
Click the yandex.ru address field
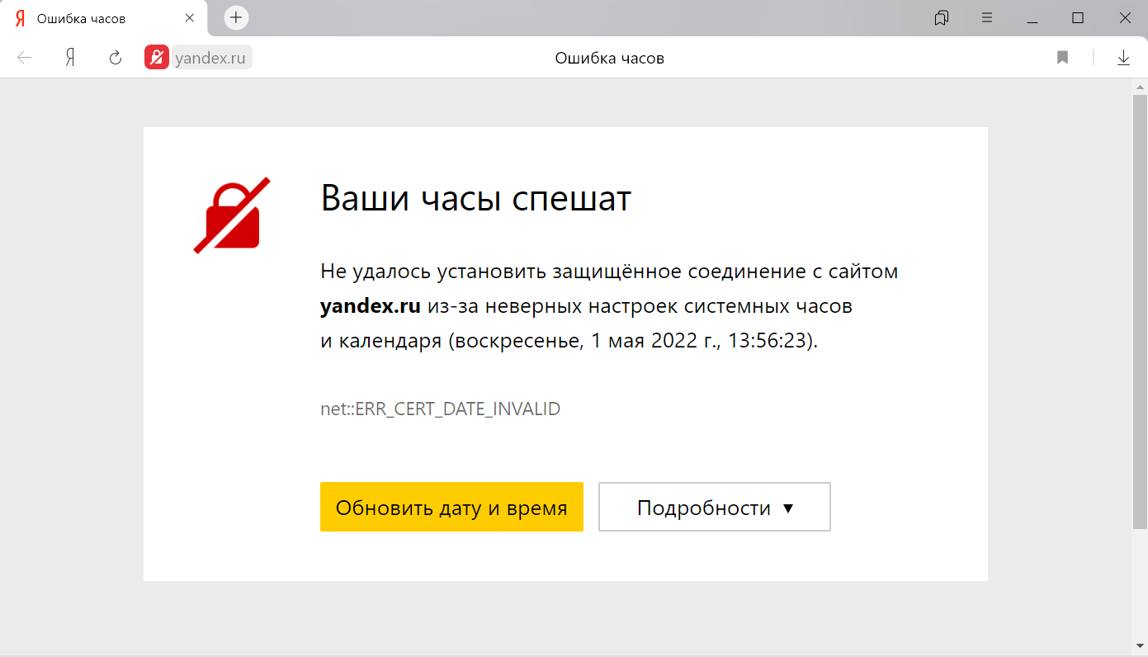click(x=212, y=58)
